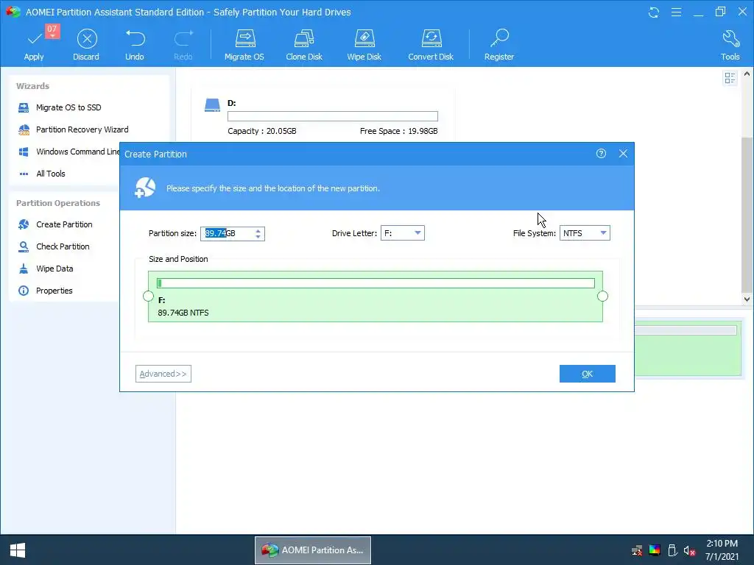Confirm partition with OK button
The width and height of the screenshot is (754, 565).
coord(587,374)
